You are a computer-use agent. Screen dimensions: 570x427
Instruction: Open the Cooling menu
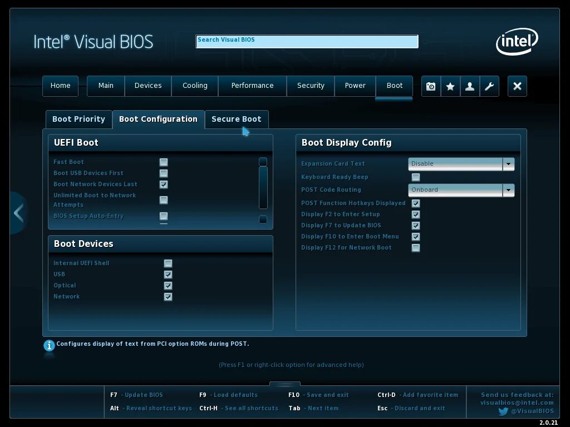click(195, 86)
